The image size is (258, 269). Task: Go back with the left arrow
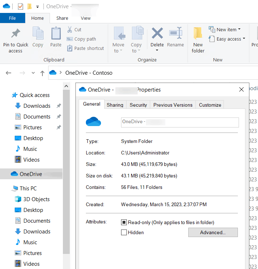point(8,73)
